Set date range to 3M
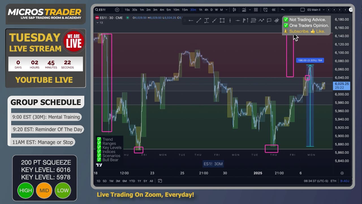 pos(118,181)
